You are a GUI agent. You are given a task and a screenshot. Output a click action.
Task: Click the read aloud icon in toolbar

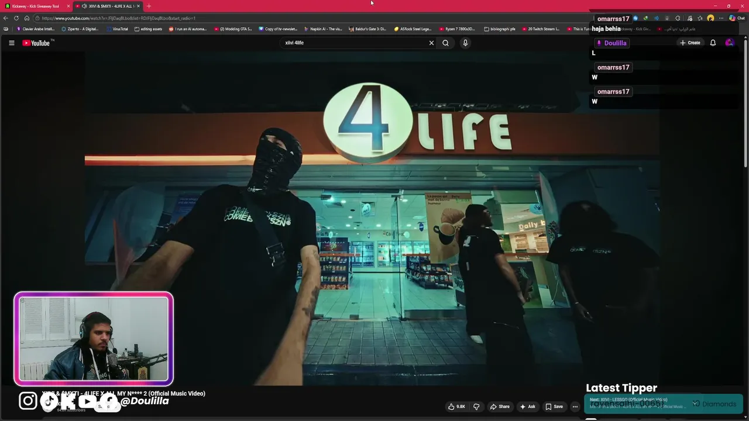tap(656, 18)
